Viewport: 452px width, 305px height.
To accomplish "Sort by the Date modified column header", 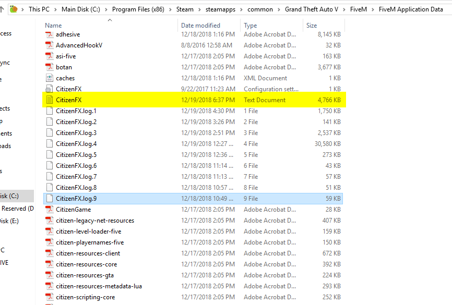I will [200, 26].
